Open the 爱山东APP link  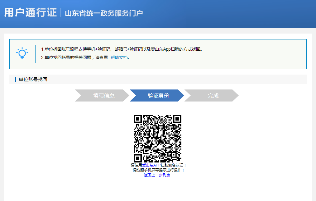pyautogui.click(x=151, y=165)
